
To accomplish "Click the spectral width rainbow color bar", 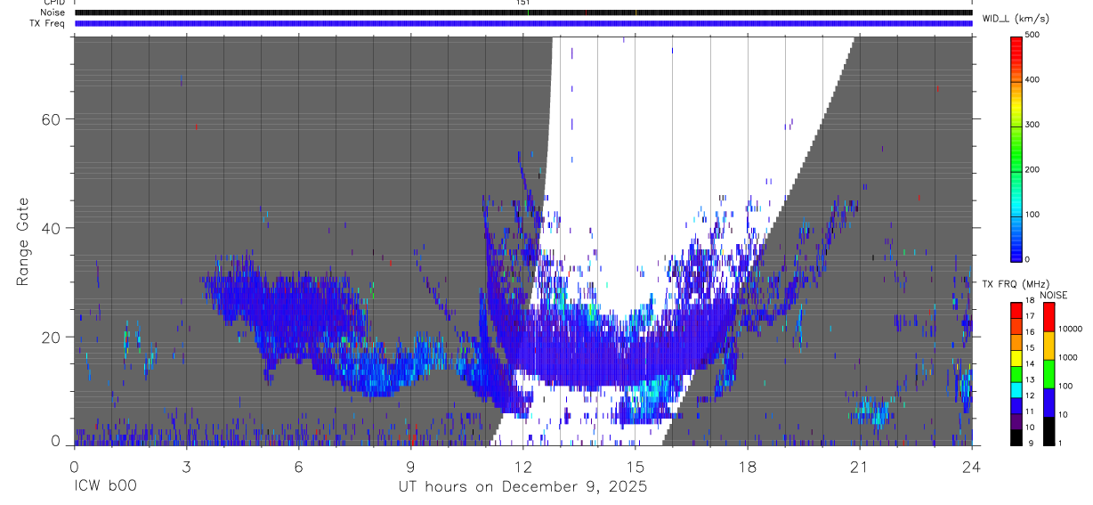I will 1016,148.
